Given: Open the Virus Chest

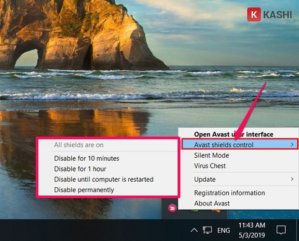Looking at the screenshot, I should [x=210, y=166].
